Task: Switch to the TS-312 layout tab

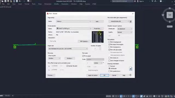Action: coord(7,96)
